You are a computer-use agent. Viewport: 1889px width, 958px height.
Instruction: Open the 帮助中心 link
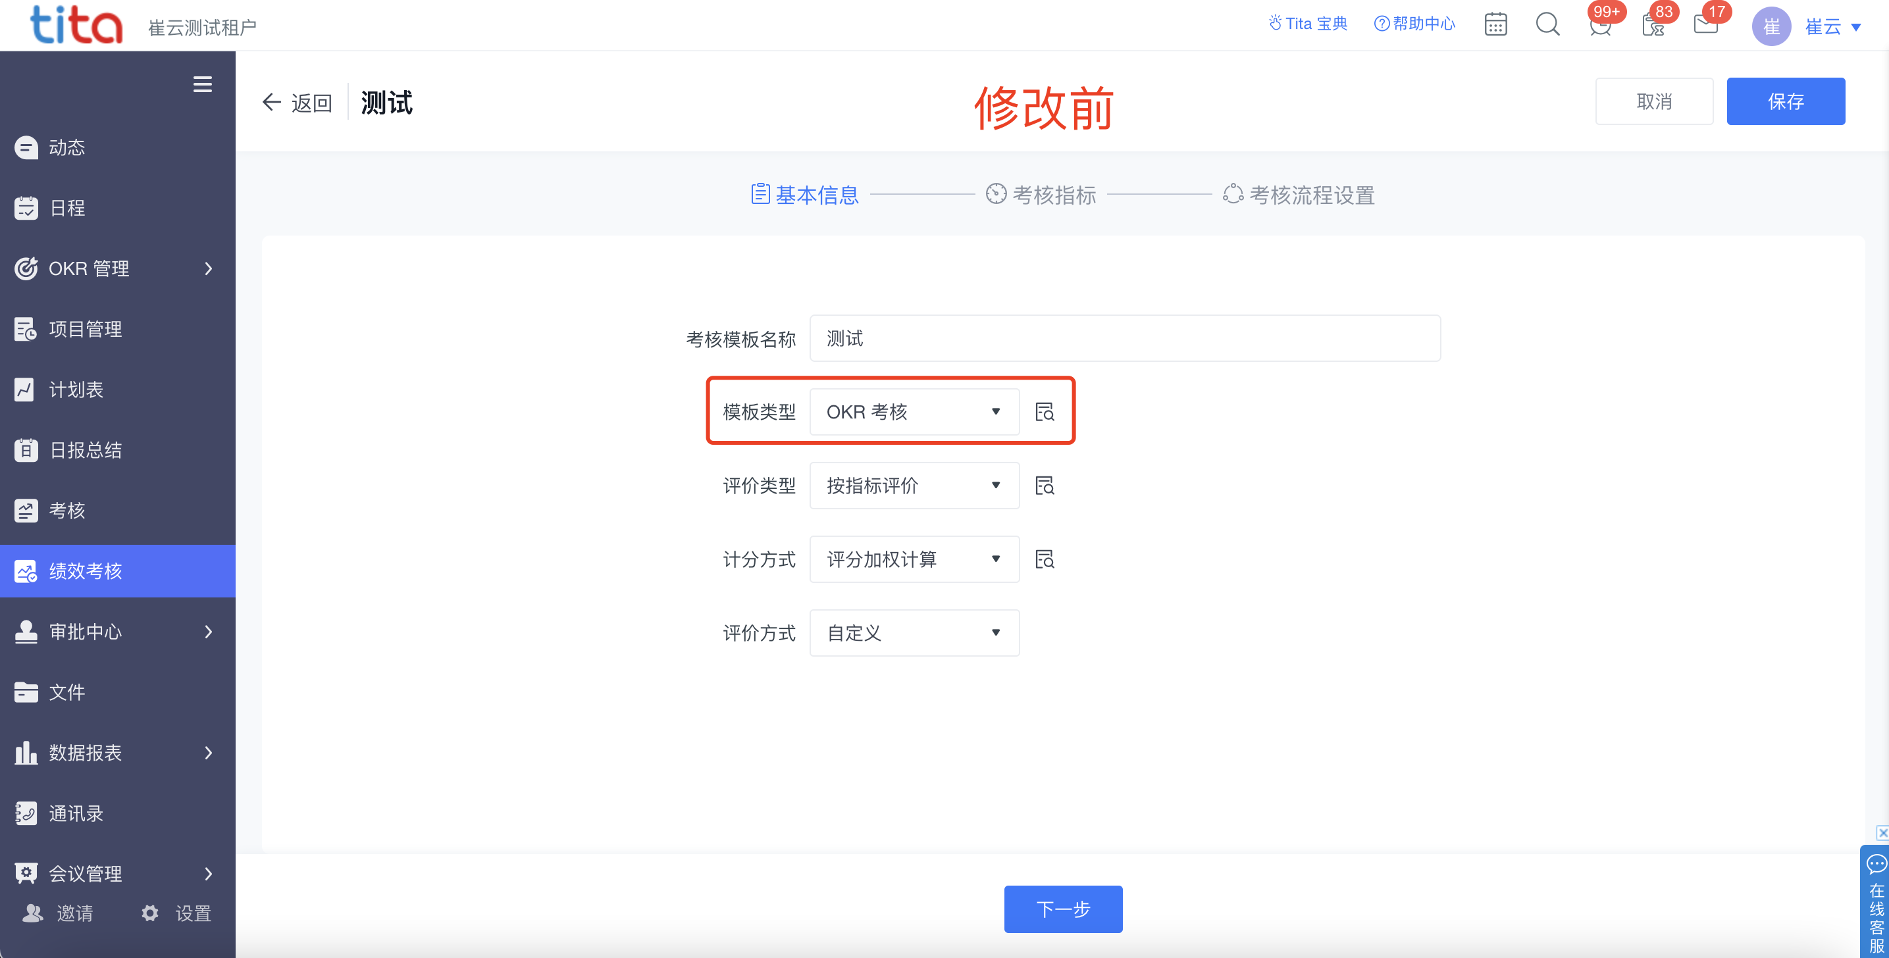1414,24
